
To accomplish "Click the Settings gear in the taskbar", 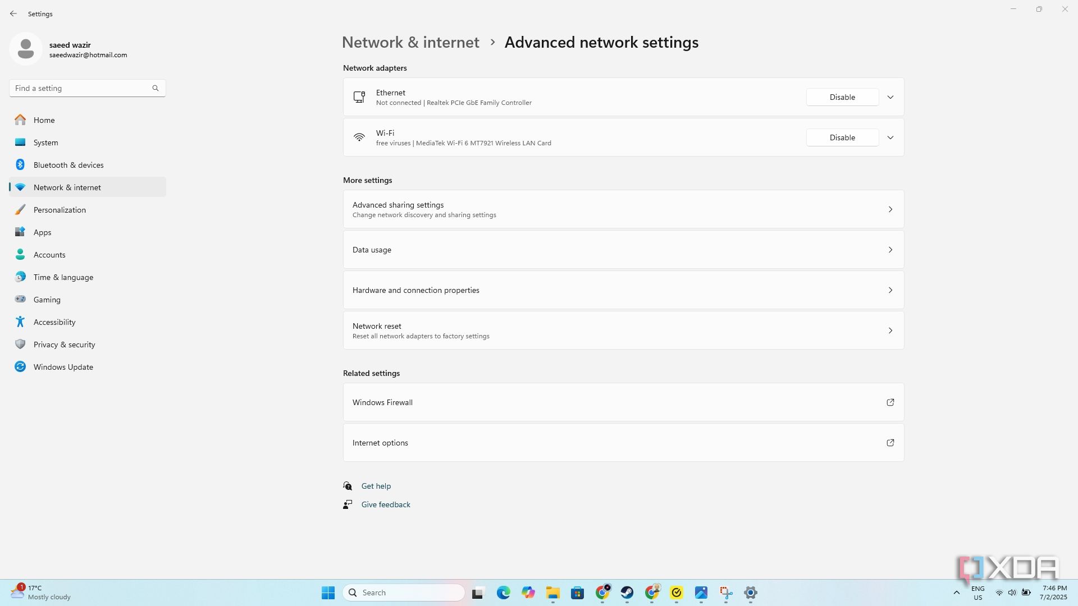I will (x=751, y=593).
